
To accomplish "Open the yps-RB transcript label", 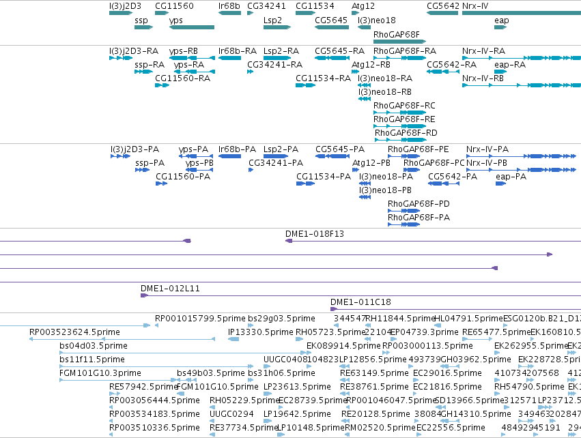I will (184, 50).
